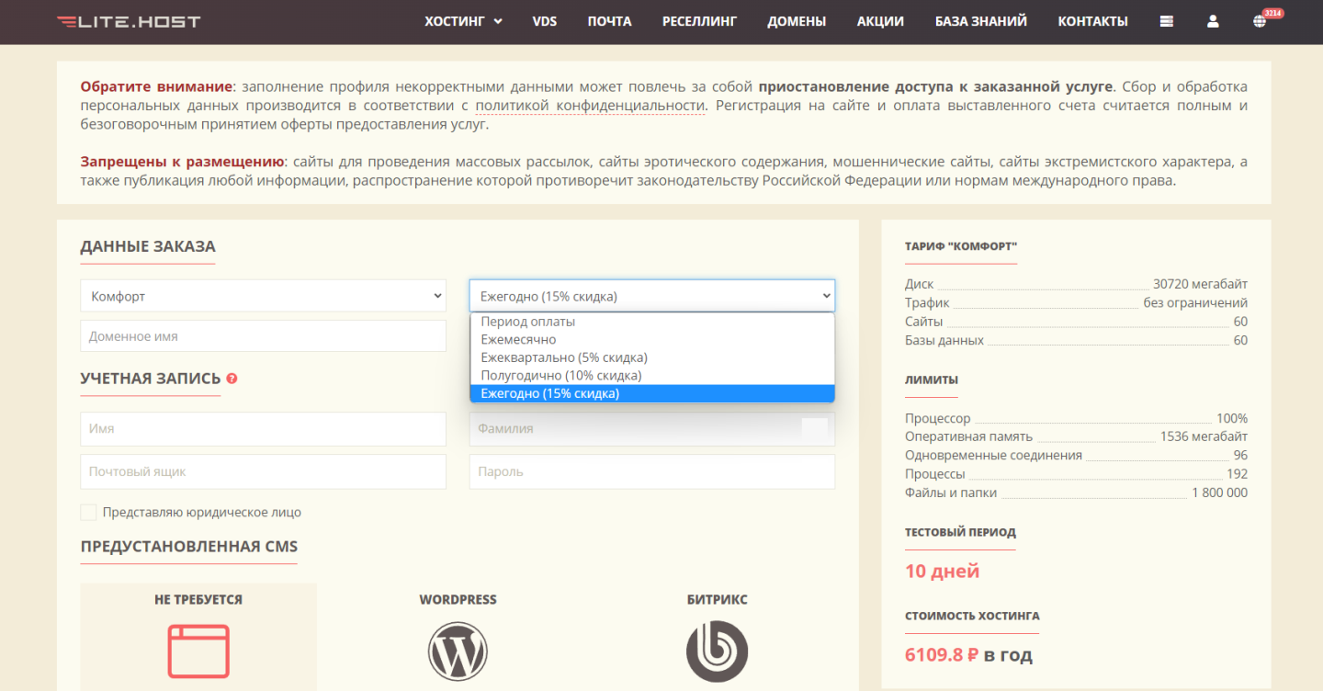Click the без ограничений traffic value
1323x691 pixels.
(1195, 302)
